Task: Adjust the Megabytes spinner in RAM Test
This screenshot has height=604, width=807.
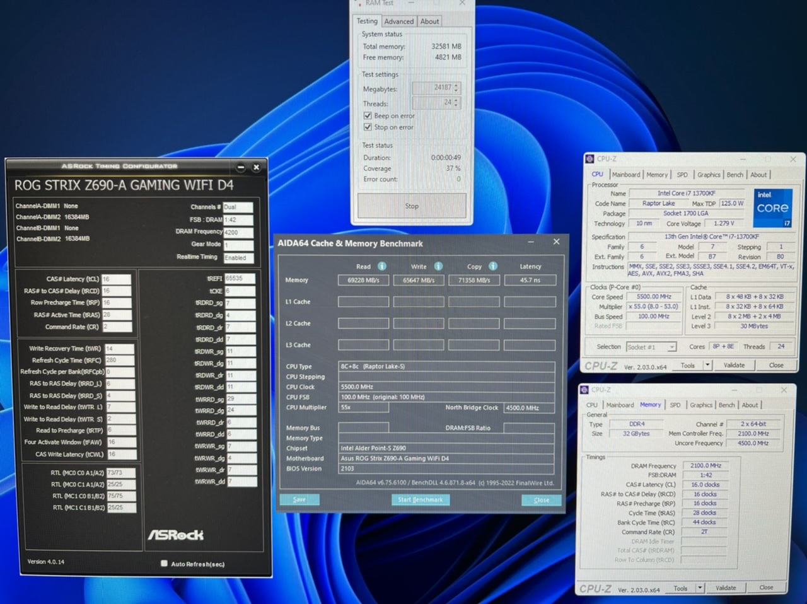Action: (457, 88)
